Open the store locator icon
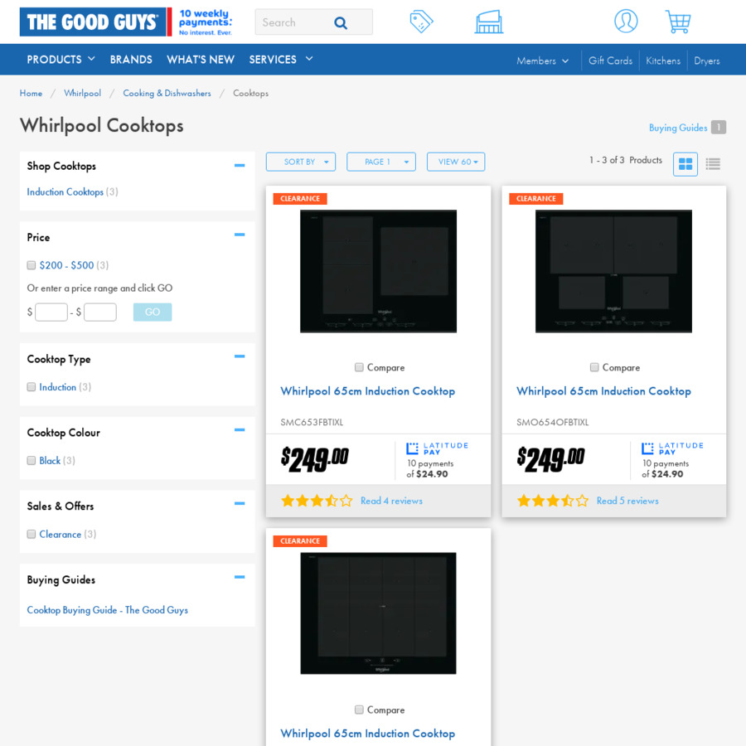 [x=488, y=22]
